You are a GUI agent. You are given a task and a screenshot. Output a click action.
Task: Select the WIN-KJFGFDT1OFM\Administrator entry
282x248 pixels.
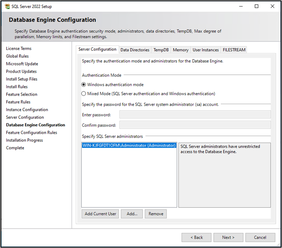pos(129,145)
